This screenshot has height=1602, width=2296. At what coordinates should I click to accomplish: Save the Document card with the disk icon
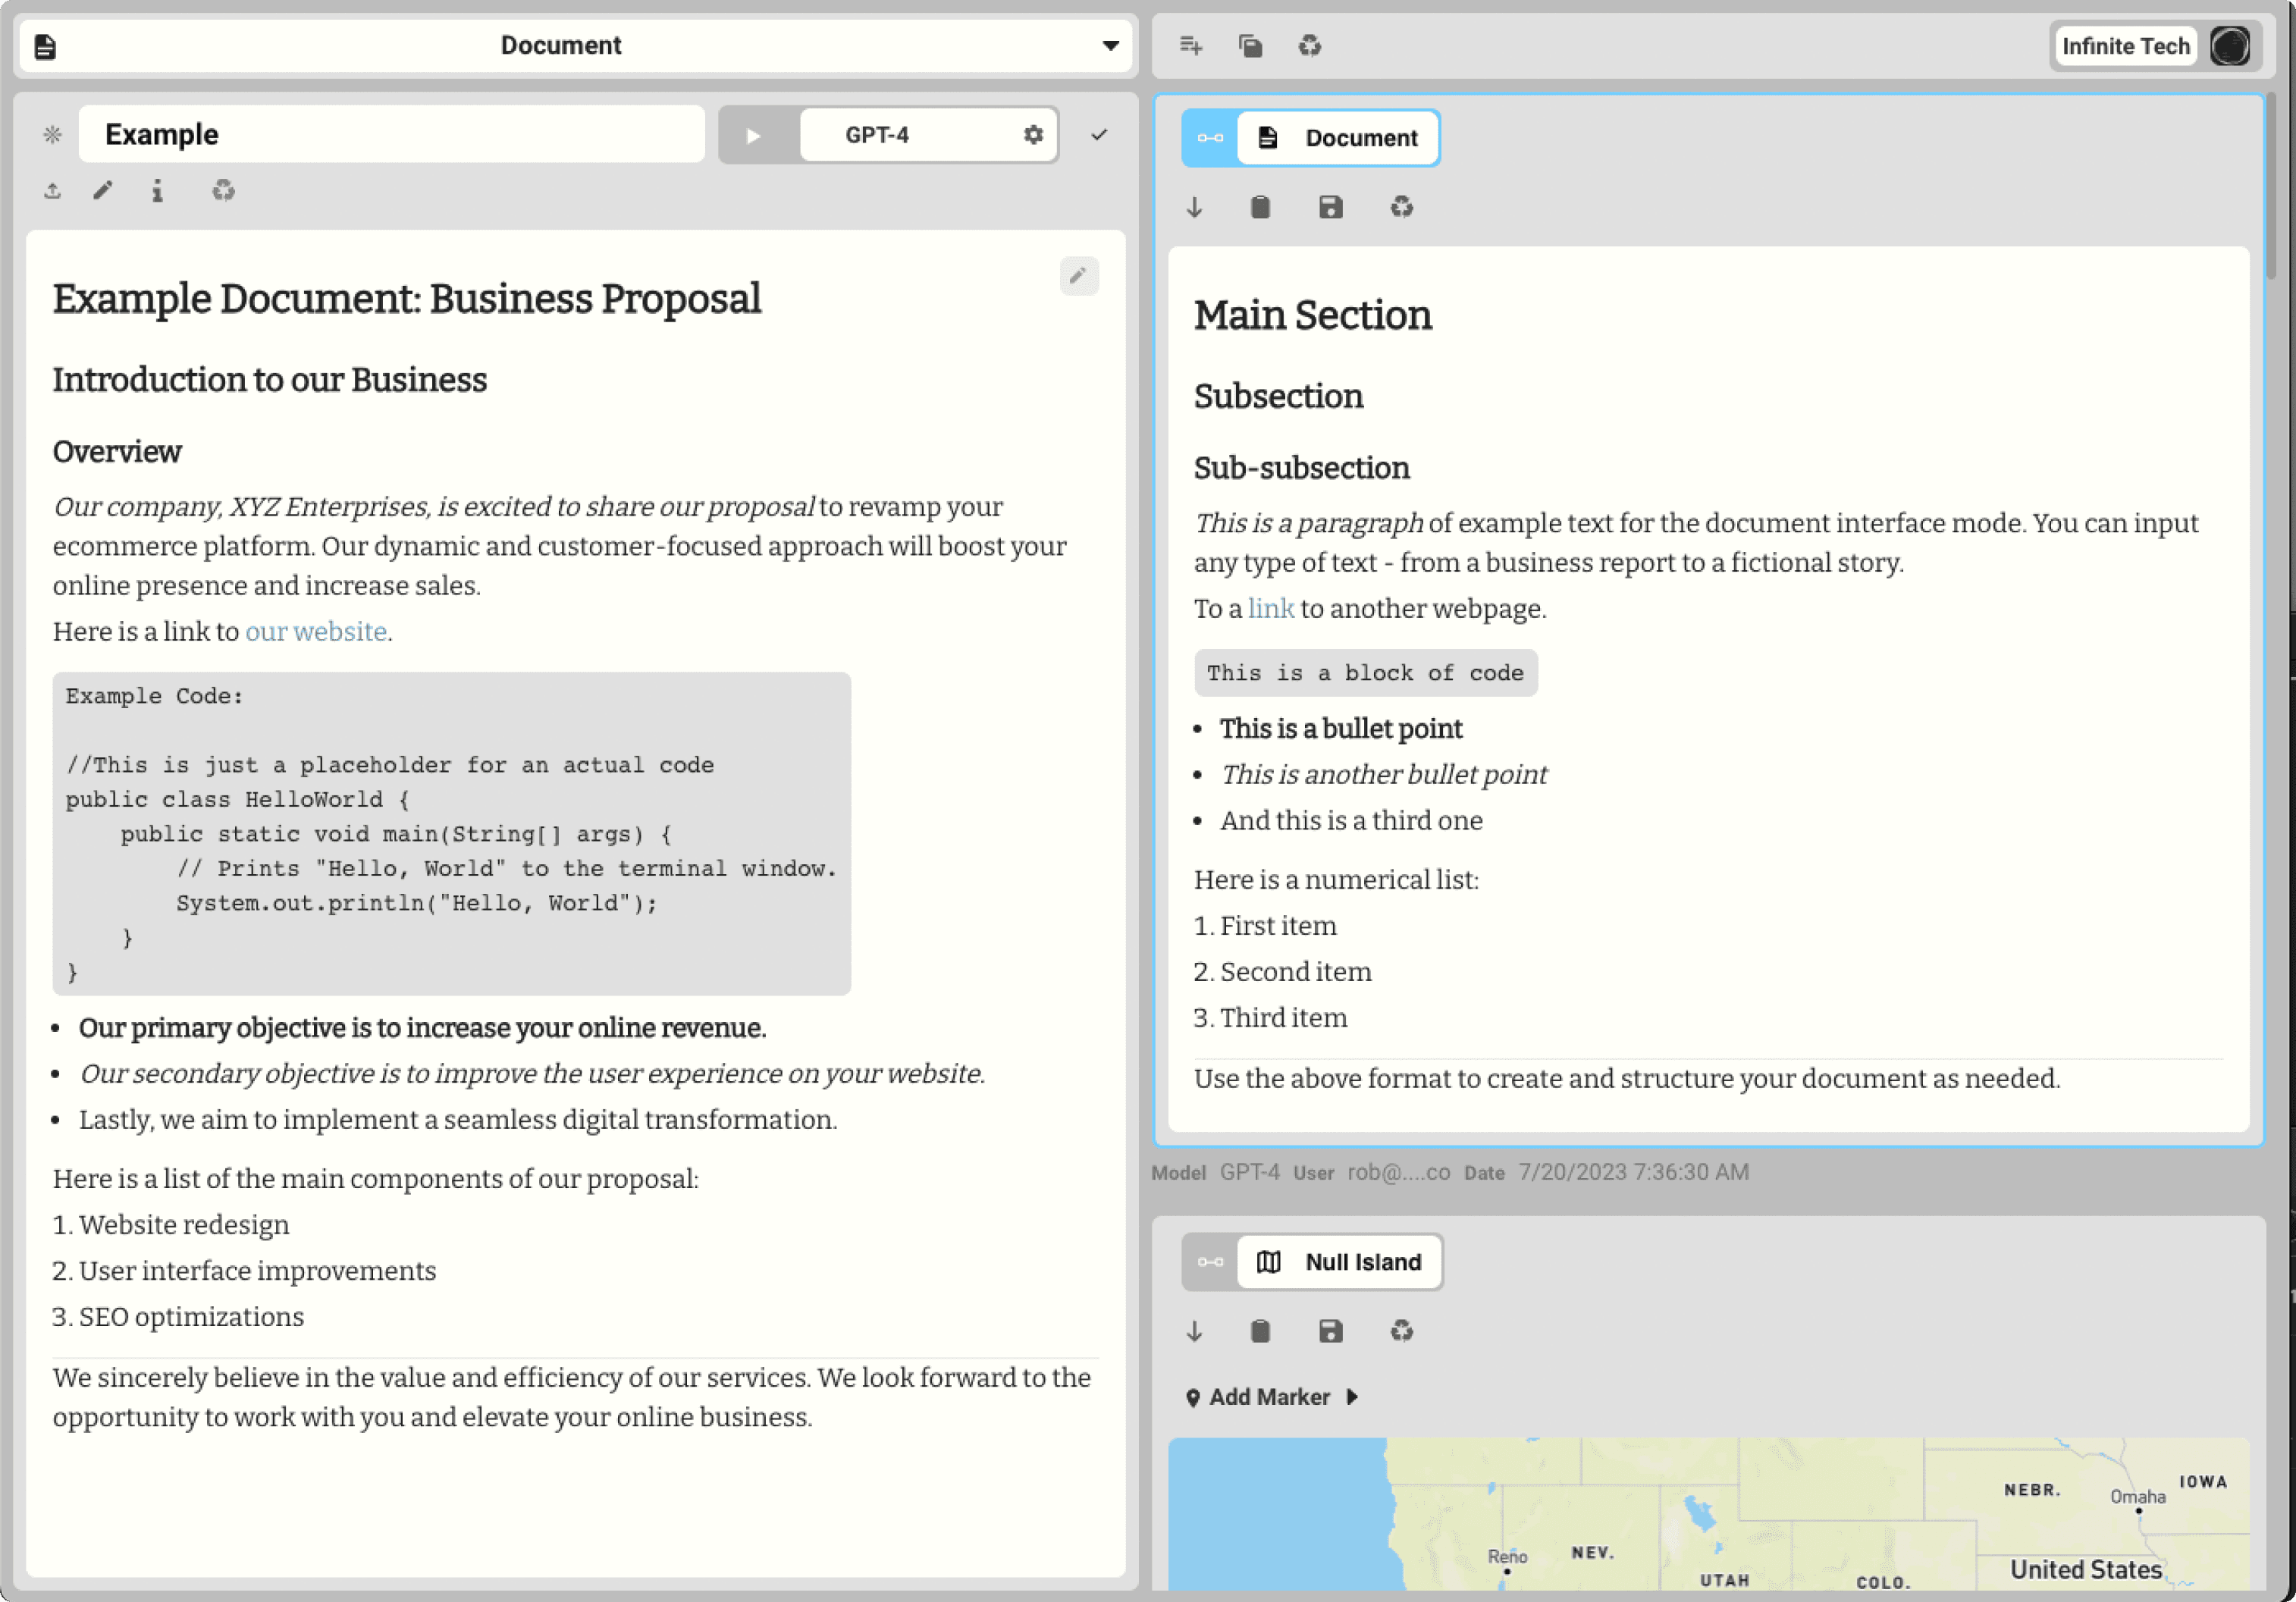tap(1331, 208)
